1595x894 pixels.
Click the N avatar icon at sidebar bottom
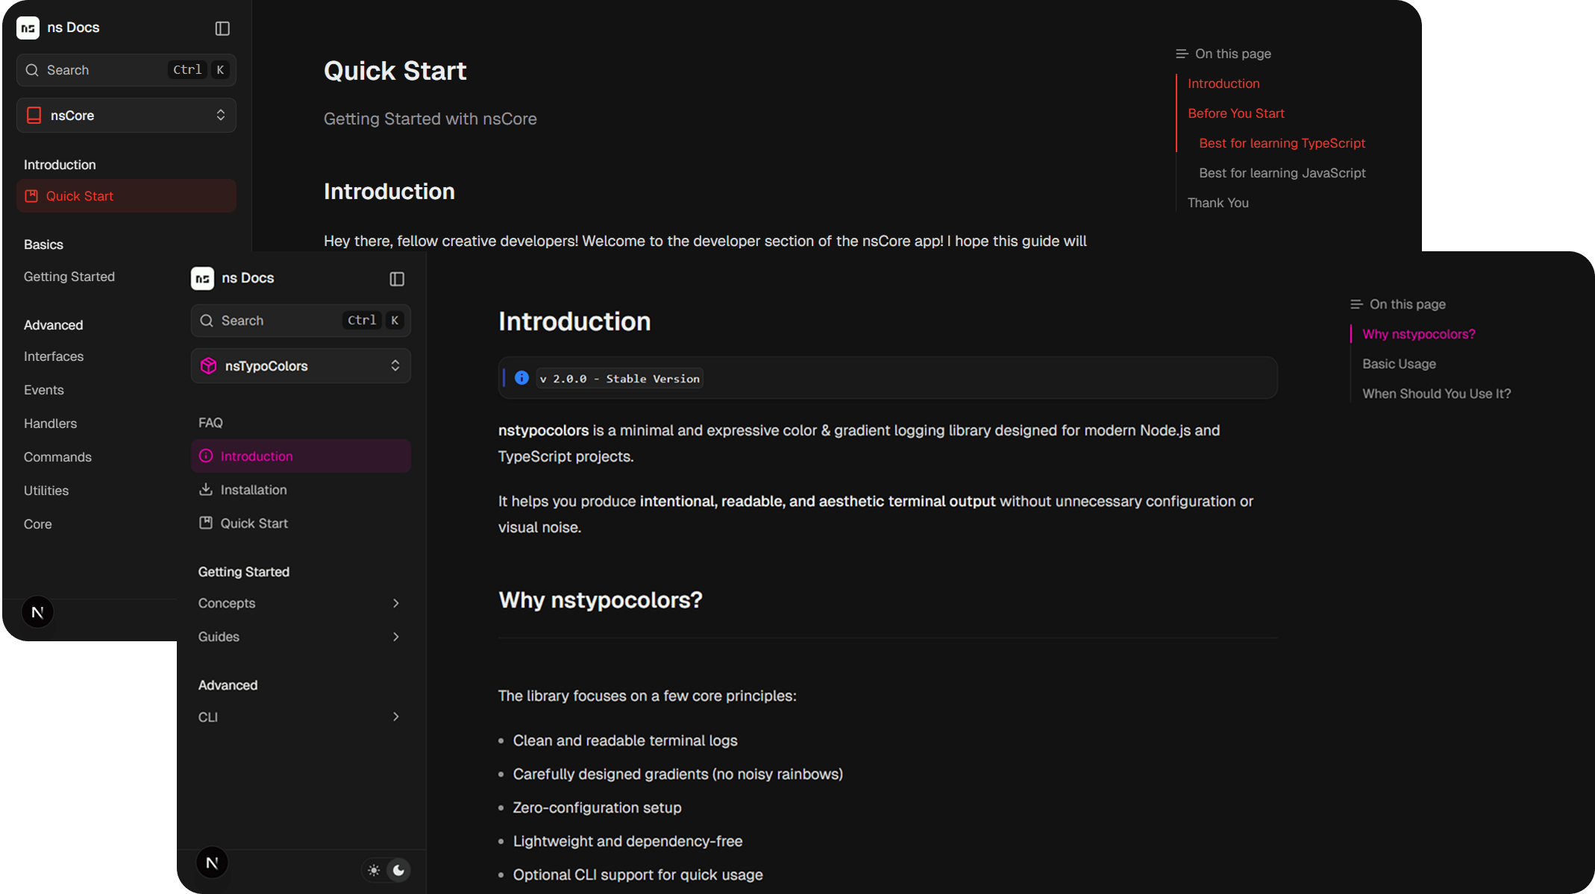coord(212,862)
